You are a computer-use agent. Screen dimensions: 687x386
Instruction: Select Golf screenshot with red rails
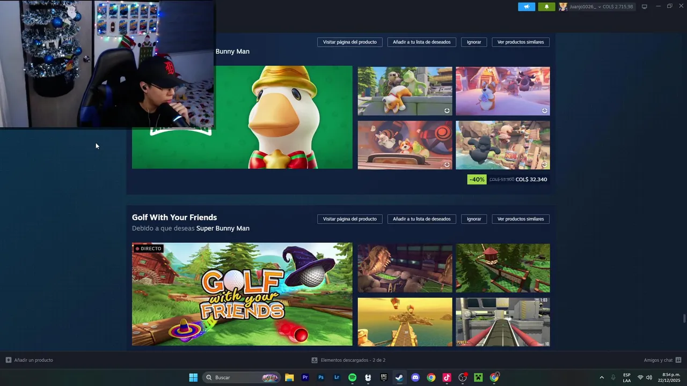(502, 322)
